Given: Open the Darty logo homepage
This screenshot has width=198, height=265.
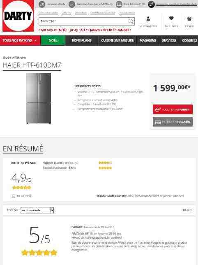Looking at the screenshot, I should 18,16.
